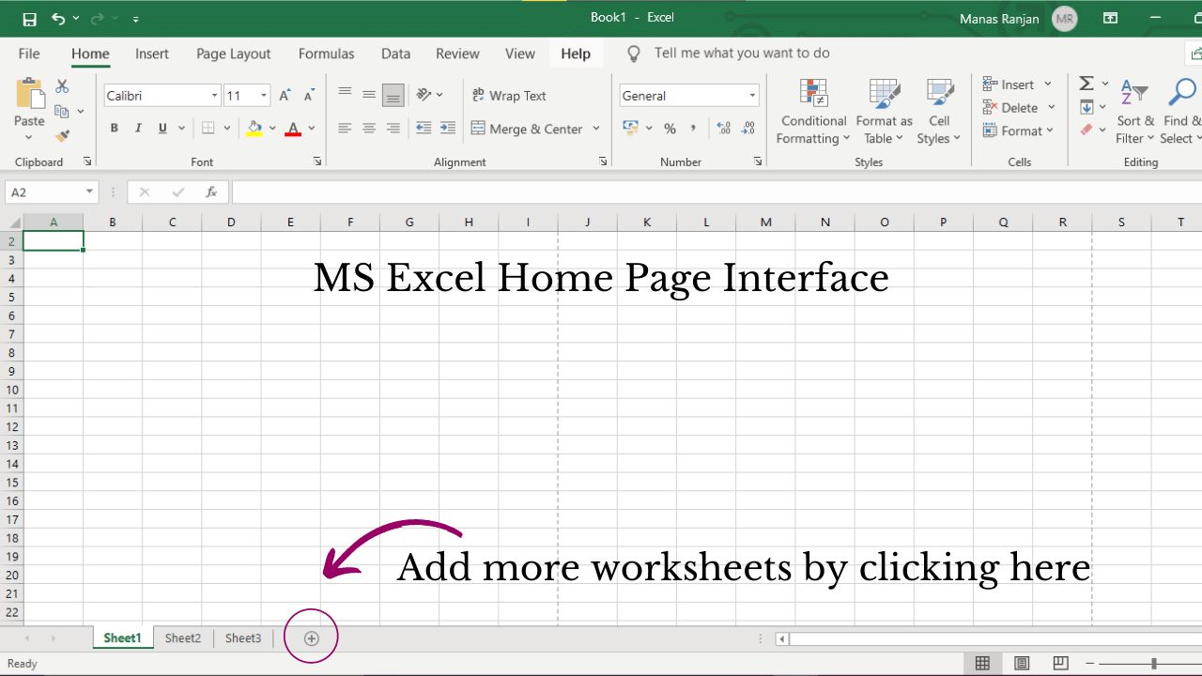Open the General number format dropdown
This screenshot has height=676, width=1202.
tap(751, 95)
